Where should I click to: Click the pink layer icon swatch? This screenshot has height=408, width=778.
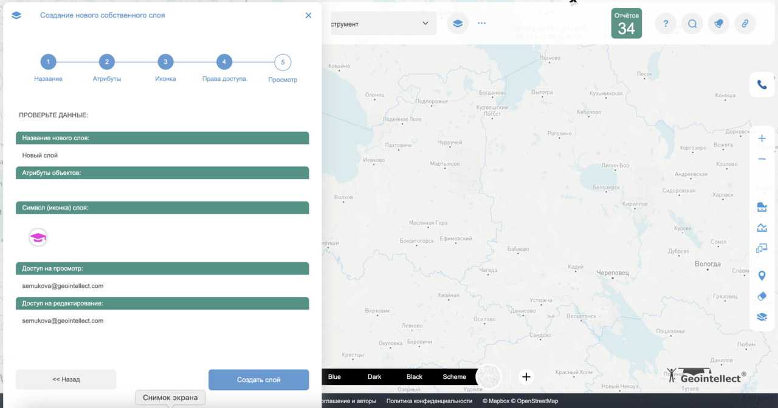click(38, 237)
